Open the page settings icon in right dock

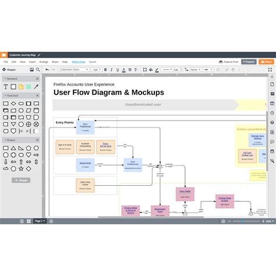coord(272,84)
